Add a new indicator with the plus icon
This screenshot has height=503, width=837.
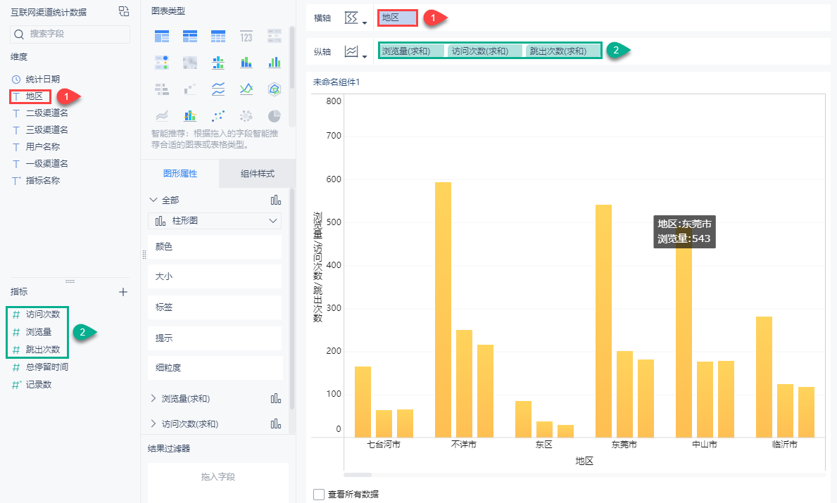coord(123,292)
